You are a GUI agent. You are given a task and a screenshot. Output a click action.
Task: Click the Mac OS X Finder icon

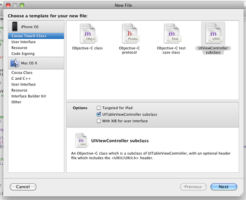[x=15, y=63]
